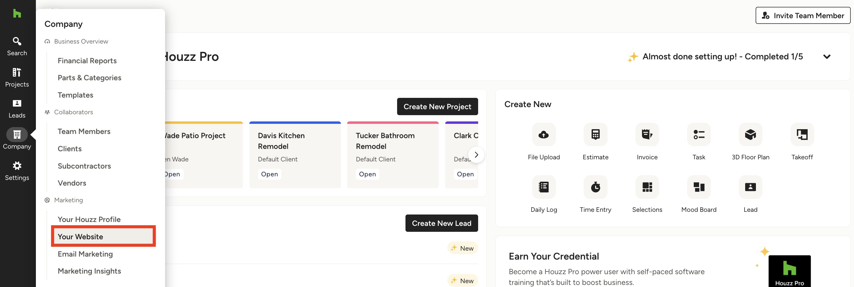The width and height of the screenshot is (854, 287).
Task: Click Open status on Tucker Bathroom Remodel
Action: [x=367, y=174]
